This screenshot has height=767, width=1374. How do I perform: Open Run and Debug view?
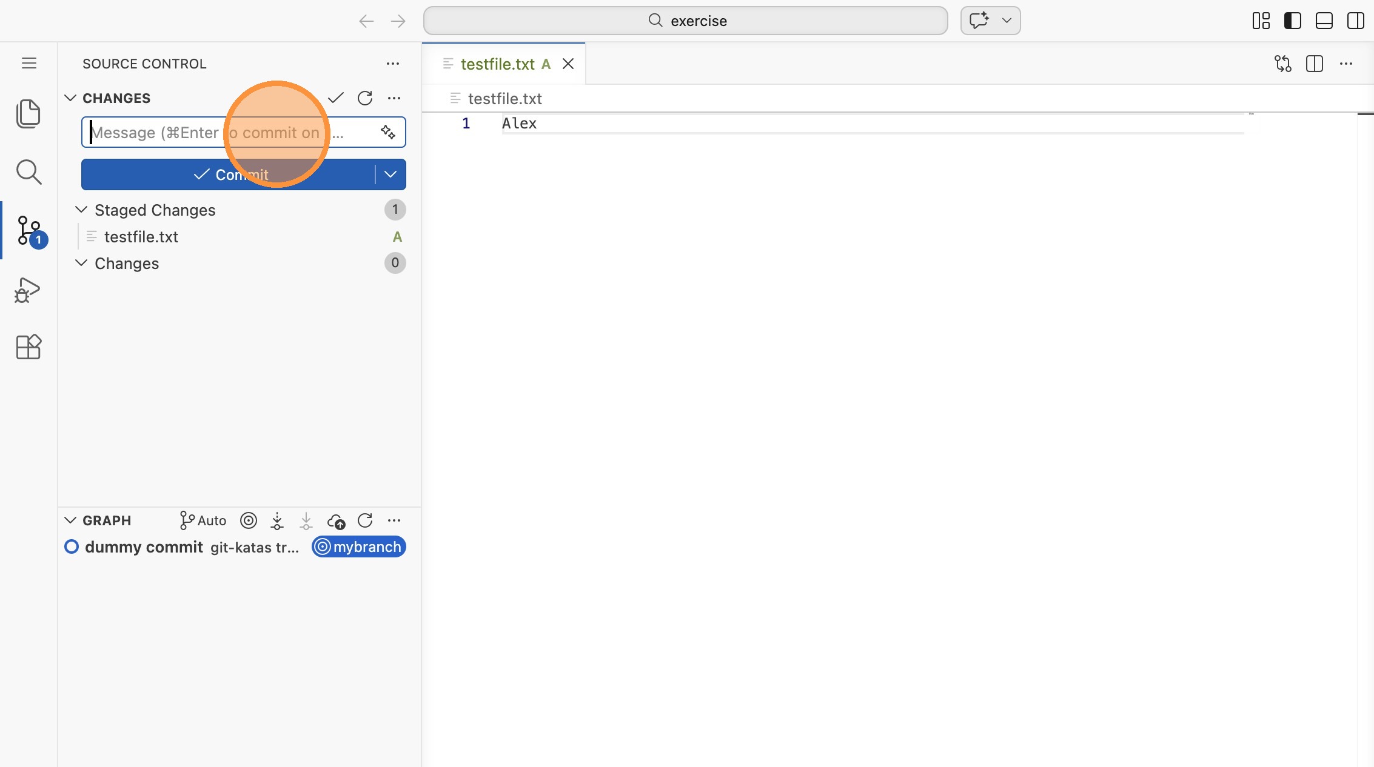click(x=28, y=290)
